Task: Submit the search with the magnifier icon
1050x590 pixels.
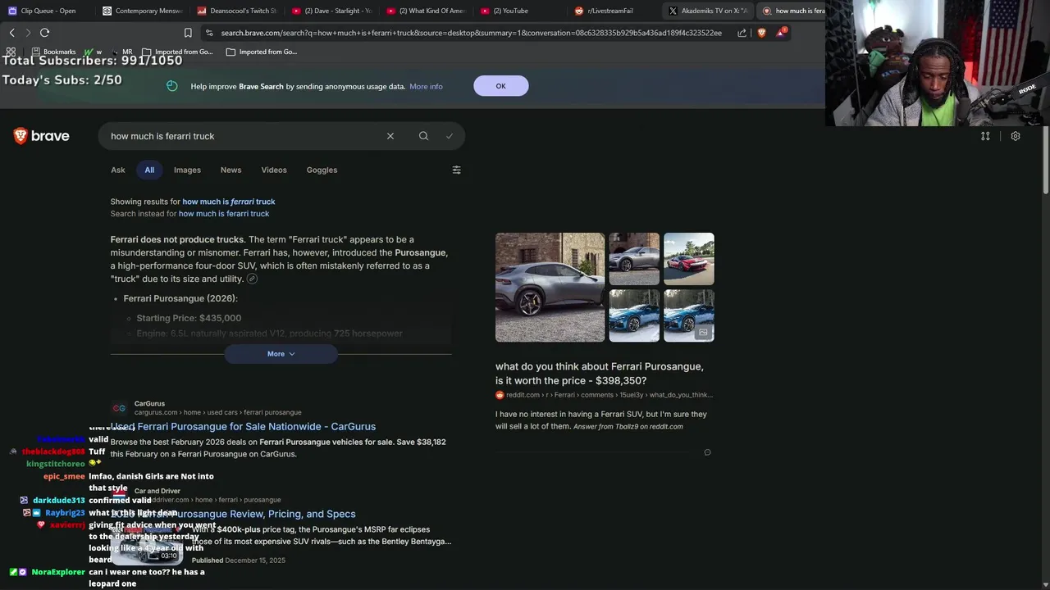Action: pyautogui.click(x=423, y=136)
